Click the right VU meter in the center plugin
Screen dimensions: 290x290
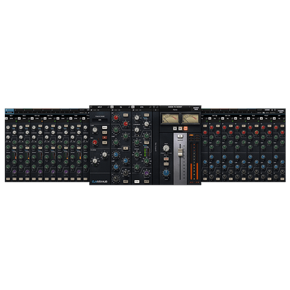[x=190, y=118]
